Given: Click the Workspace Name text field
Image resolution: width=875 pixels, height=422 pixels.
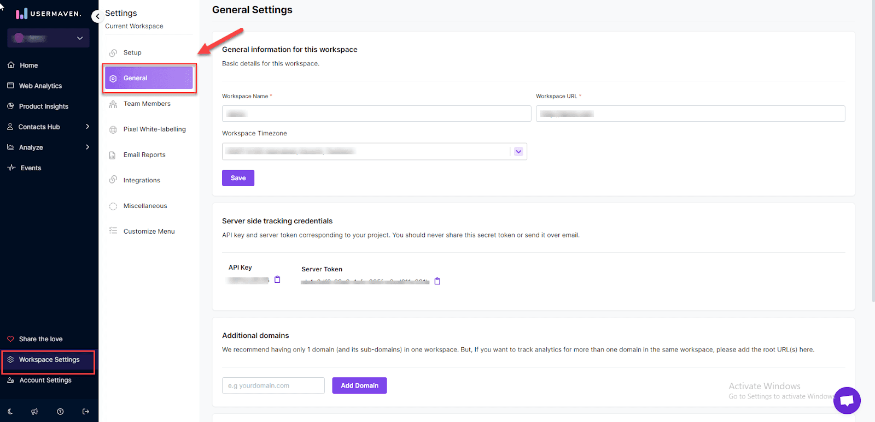Looking at the screenshot, I should point(376,114).
